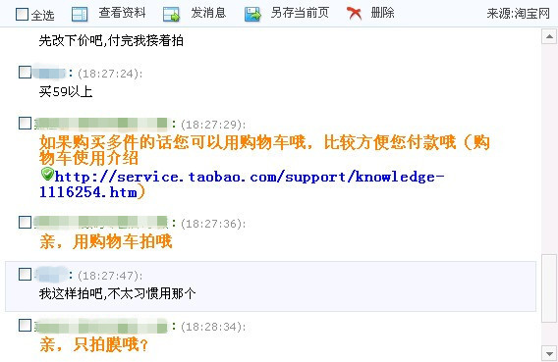Click the 查看资料 profile icon
This screenshot has height=362, width=558.
[x=80, y=14]
